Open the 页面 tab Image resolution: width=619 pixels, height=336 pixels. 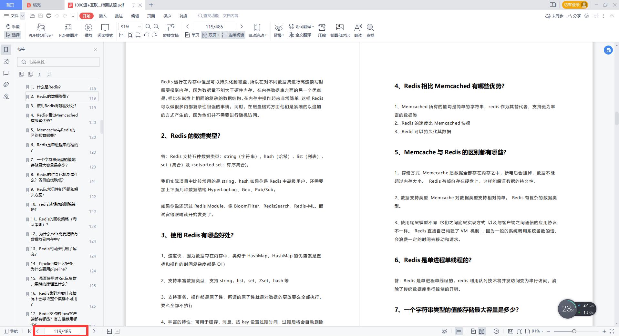pos(151,16)
